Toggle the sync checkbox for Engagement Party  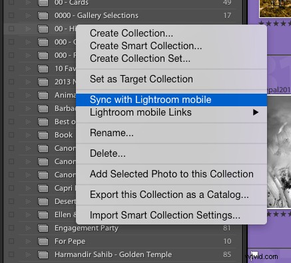(11, 228)
